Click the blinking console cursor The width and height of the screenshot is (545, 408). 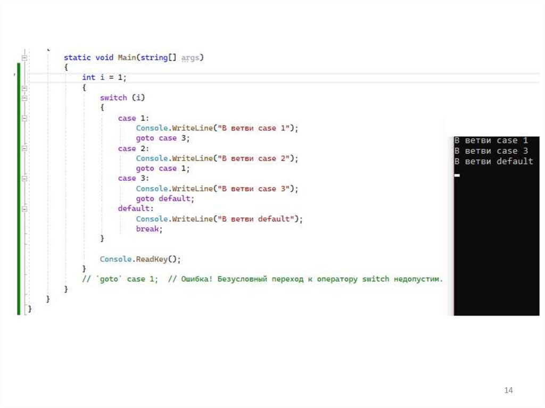457,175
